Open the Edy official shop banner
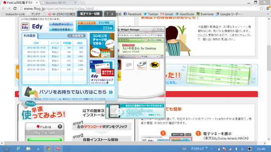 point(102,72)
